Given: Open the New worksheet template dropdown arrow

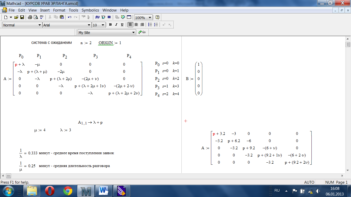Looking at the screenshot, I should click(11, 17).
